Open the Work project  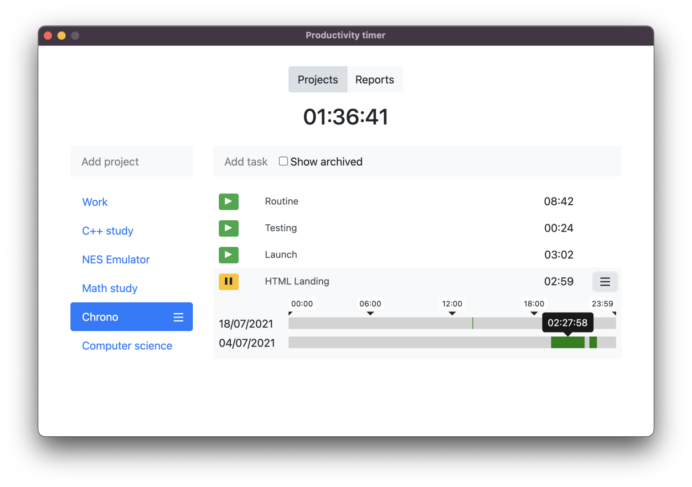95,202
